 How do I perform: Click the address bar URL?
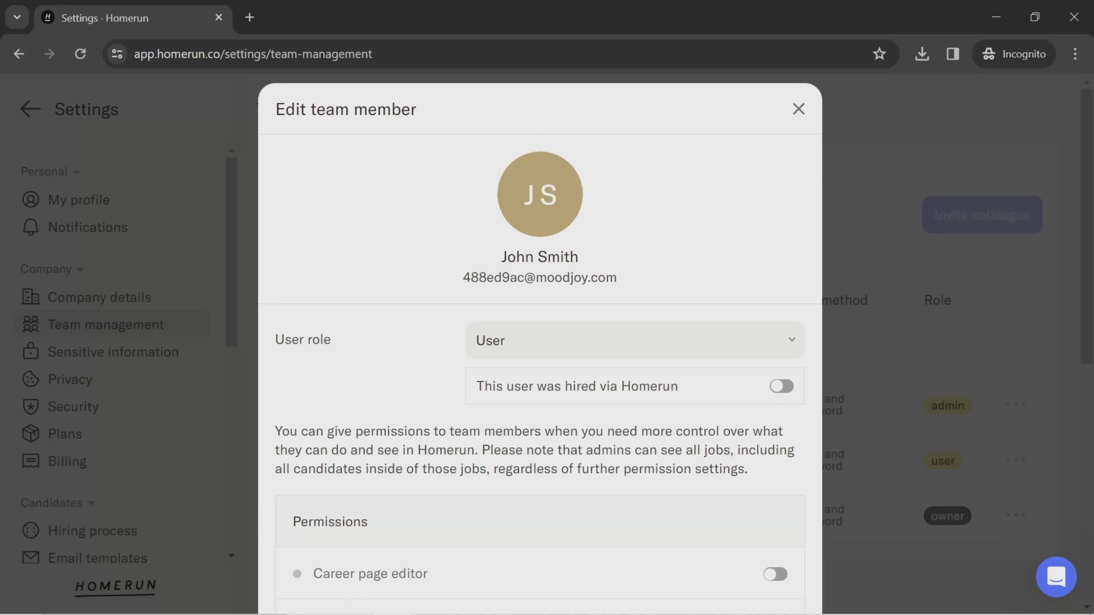[x=253, y=54]
